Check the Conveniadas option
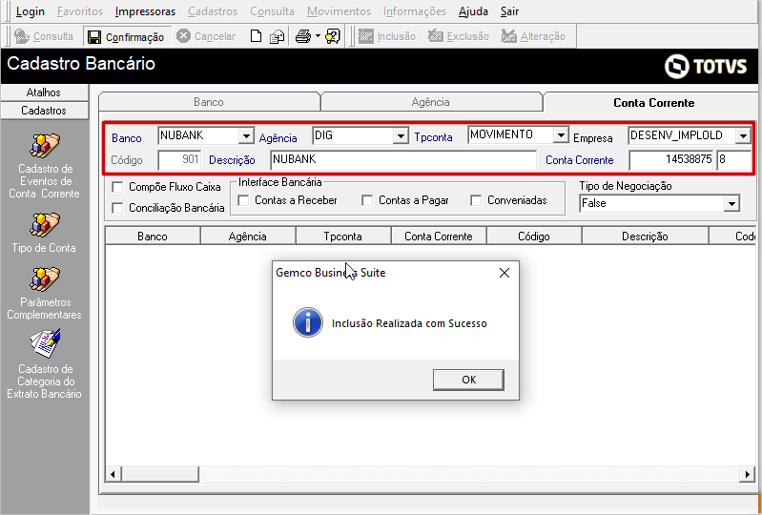 tap(476, 200)
